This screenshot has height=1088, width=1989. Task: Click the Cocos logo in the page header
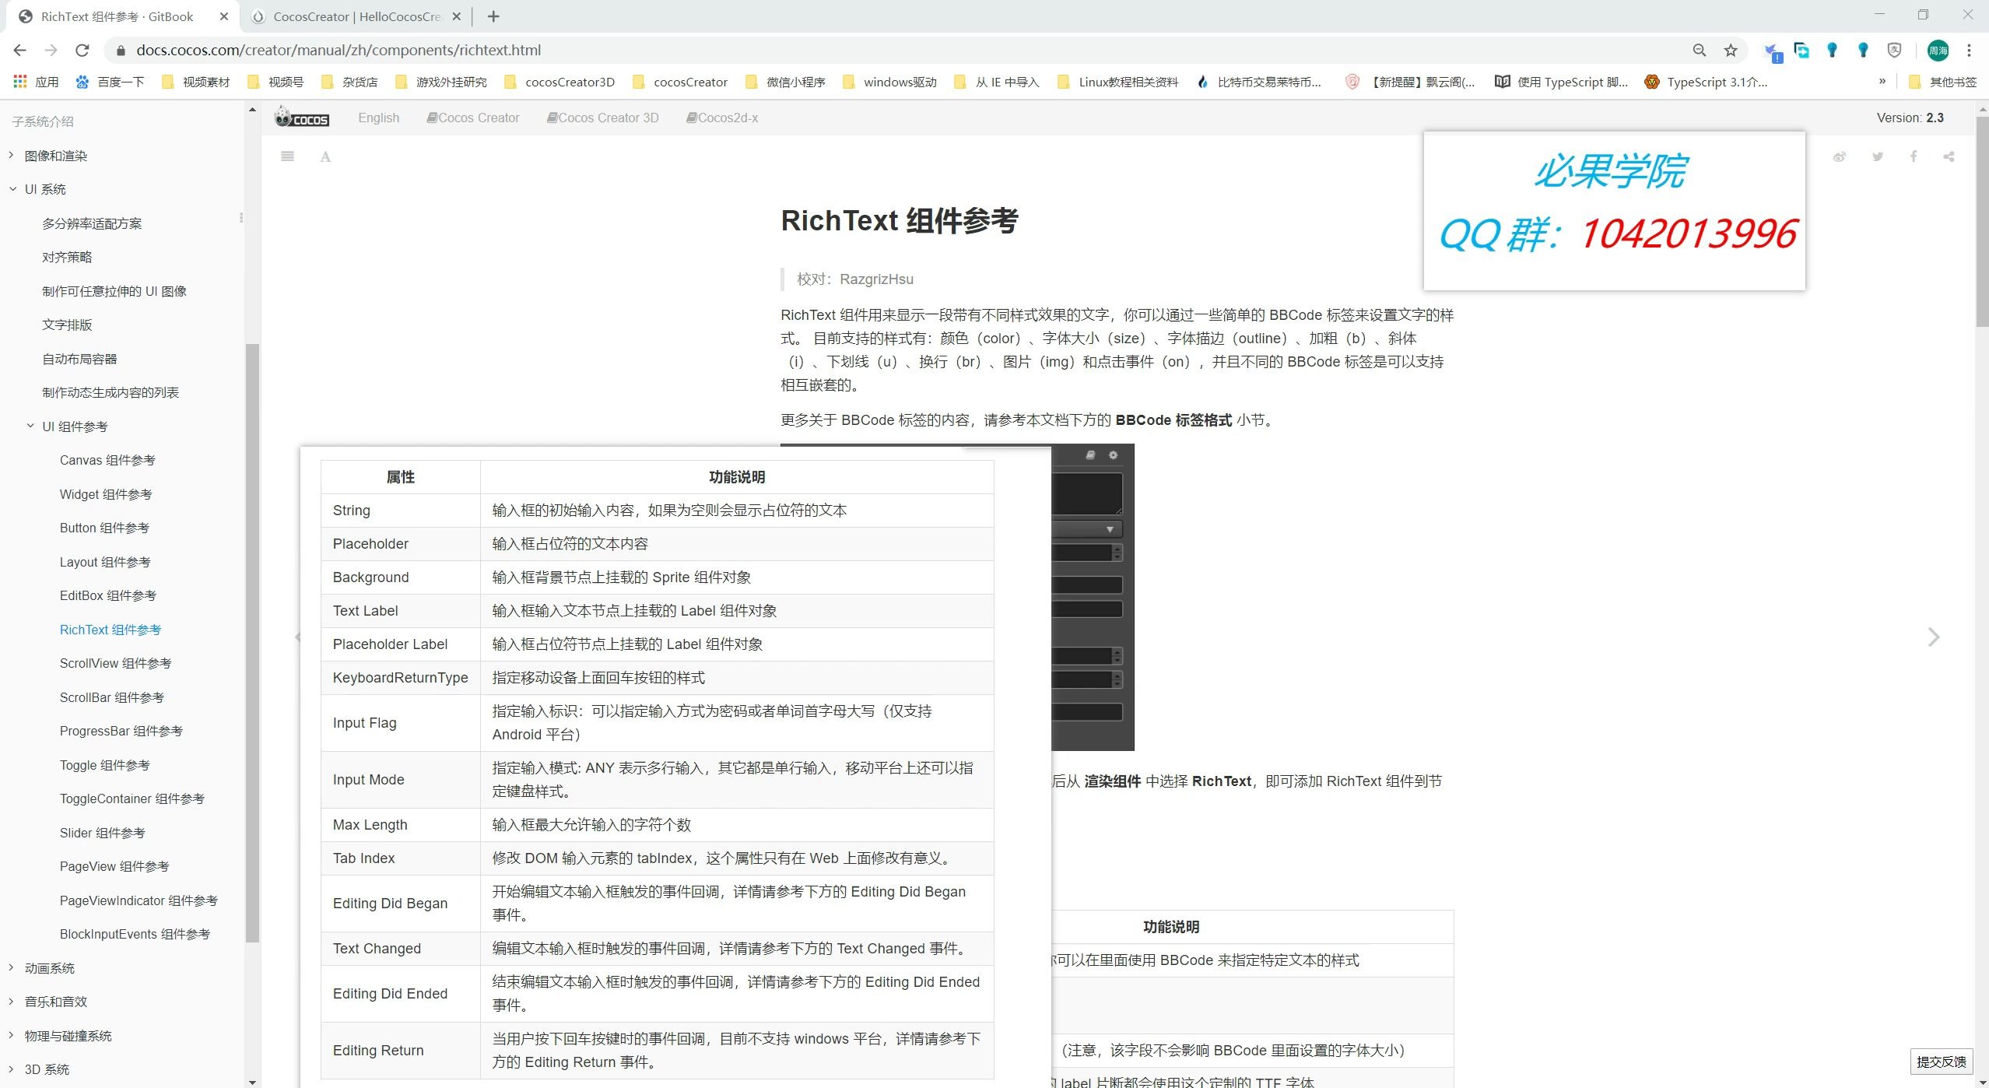[302, 117]
